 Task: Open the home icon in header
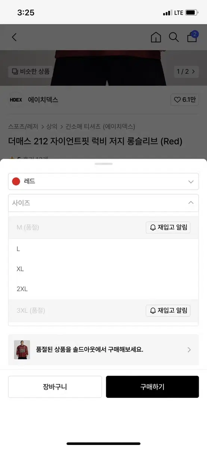156,37
